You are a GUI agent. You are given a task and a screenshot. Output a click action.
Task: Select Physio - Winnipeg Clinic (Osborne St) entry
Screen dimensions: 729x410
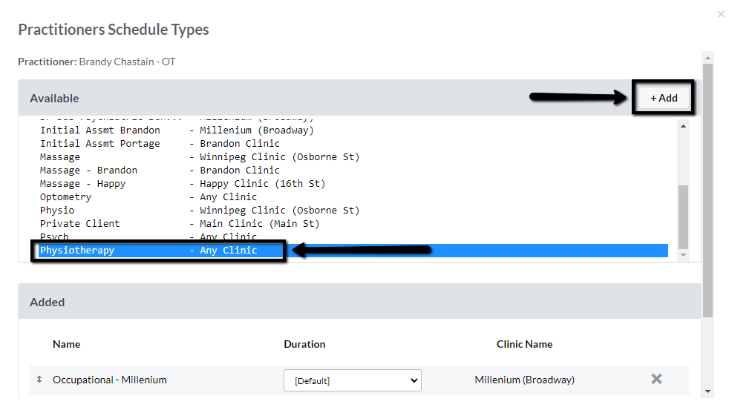click(353, 211)
